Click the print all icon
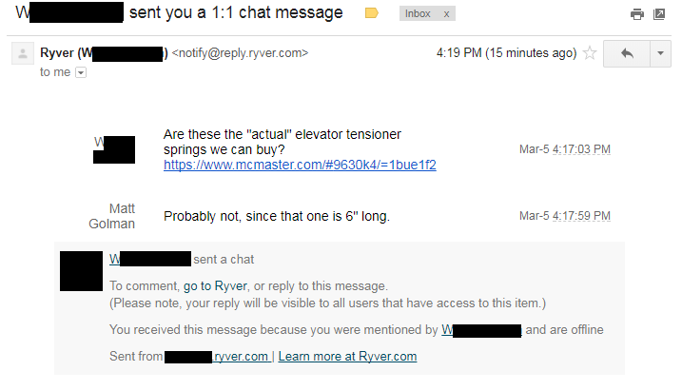 (x=636, y=14)
